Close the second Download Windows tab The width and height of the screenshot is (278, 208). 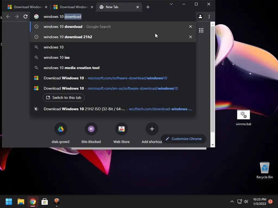[x=92, y=7]
